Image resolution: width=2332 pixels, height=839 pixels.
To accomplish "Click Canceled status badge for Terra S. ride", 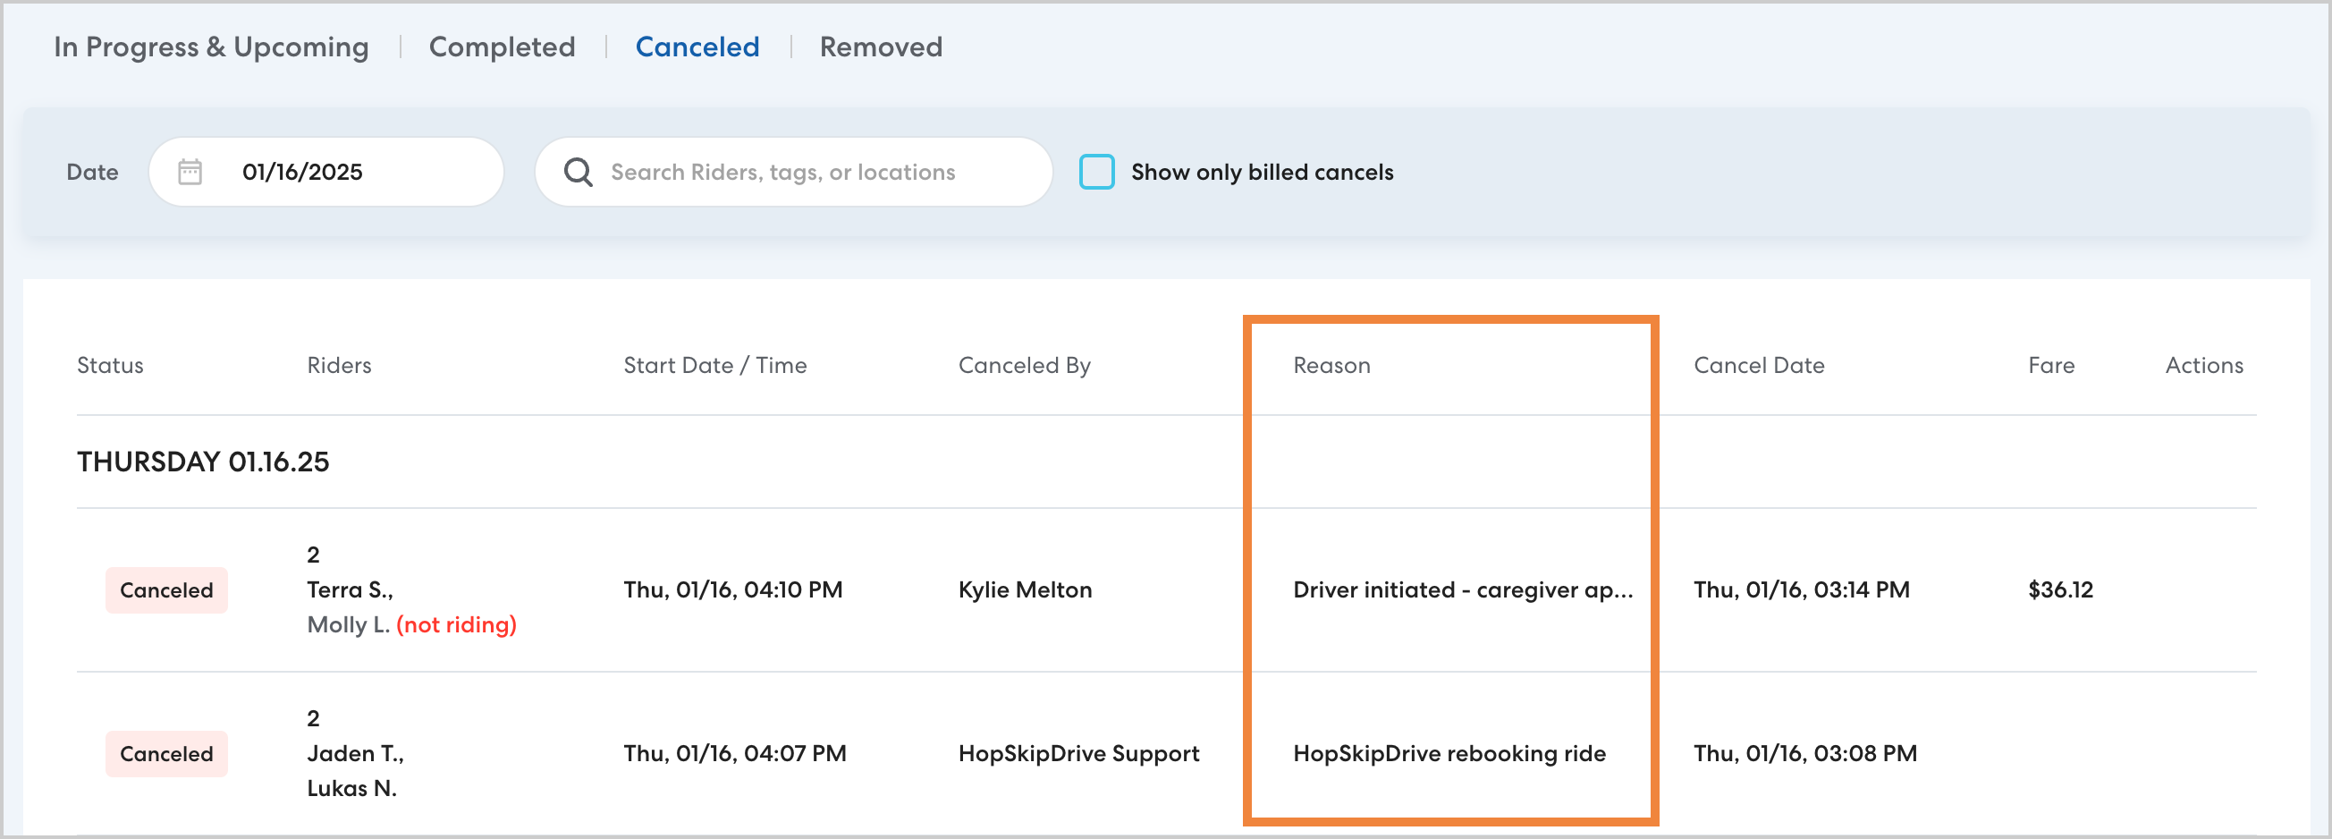I will coord(166,589).
